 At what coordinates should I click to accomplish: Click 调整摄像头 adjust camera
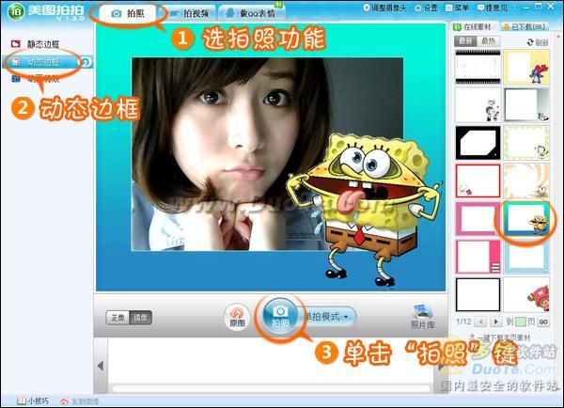[384, 8]
